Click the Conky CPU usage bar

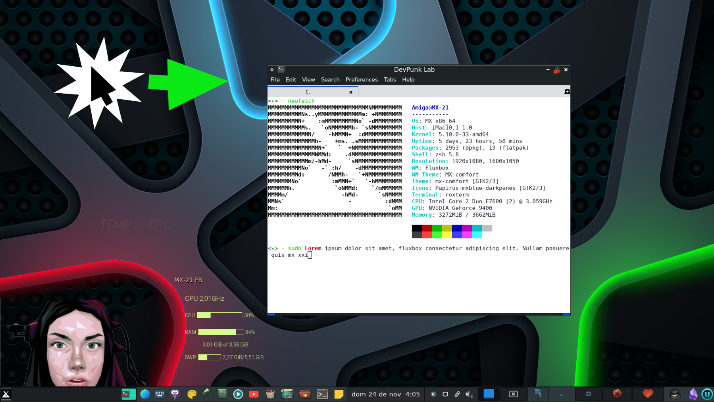click(x=219, y=315)
